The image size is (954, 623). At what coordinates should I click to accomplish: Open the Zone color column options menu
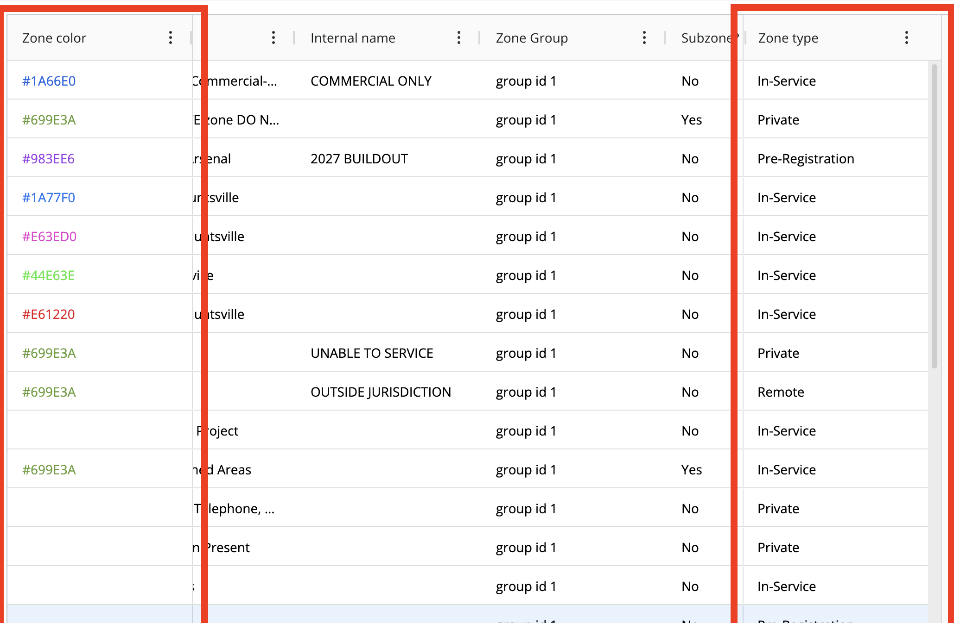(x=171, y=38)
